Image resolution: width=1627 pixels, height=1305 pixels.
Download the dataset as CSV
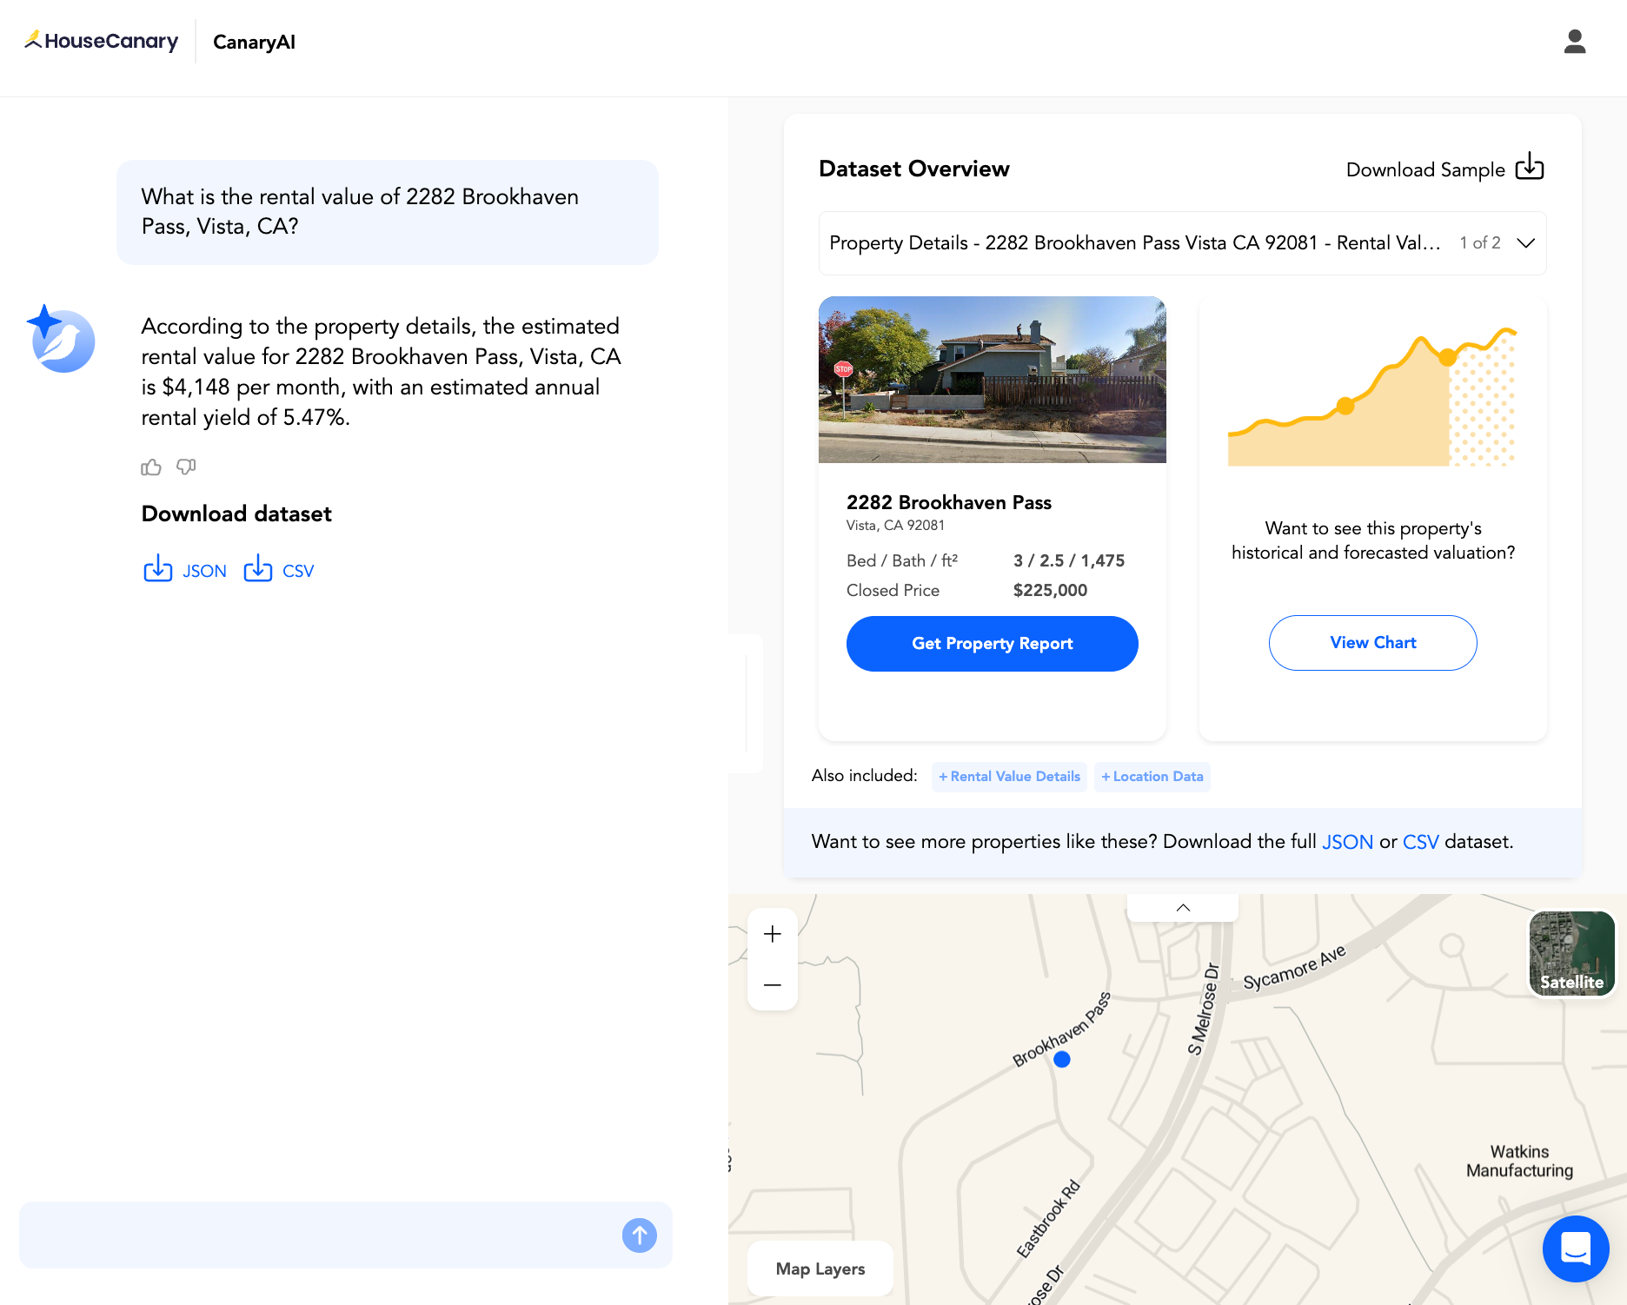[x=278, y=570]
